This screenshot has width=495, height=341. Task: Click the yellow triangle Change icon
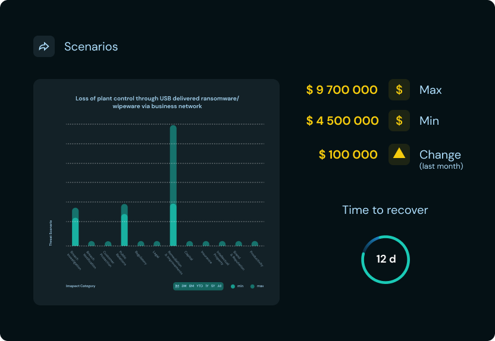tap(399, 154)
